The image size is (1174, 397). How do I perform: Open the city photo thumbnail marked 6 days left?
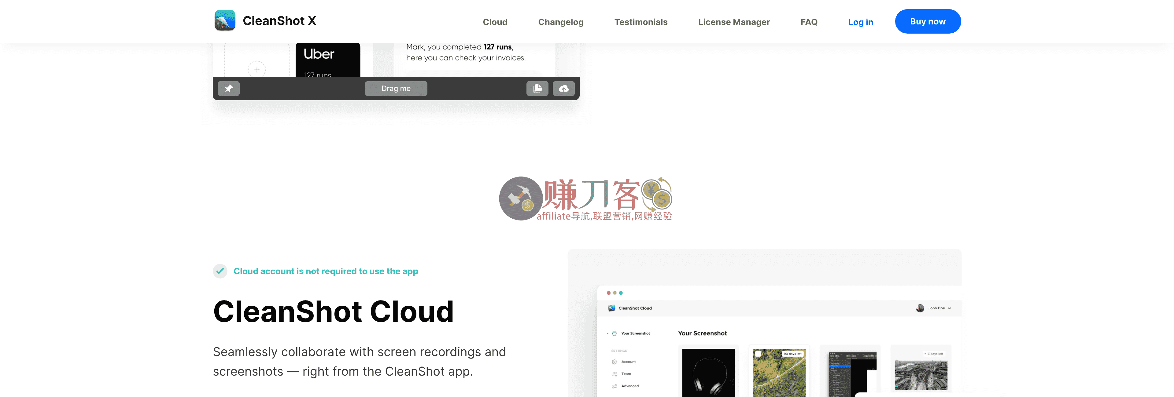[x=921, y=375]
